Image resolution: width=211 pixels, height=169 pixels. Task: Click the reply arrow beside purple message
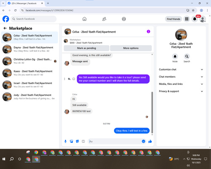tap(69, 79)
